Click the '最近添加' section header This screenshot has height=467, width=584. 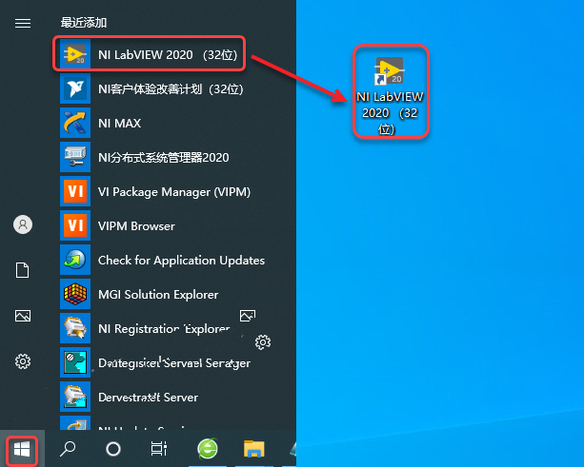(x=84, y=23)
